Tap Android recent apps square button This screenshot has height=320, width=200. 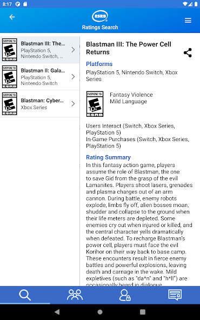[x=143, y=312]
